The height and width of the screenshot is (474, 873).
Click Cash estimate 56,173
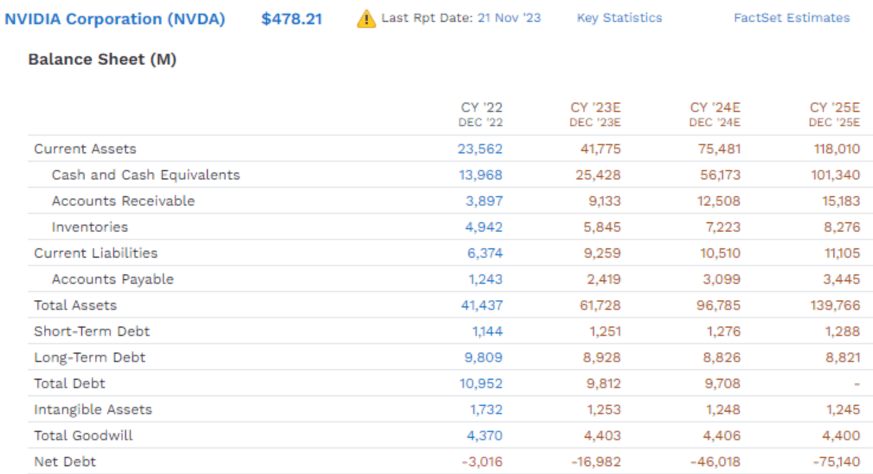click(720, 175)
